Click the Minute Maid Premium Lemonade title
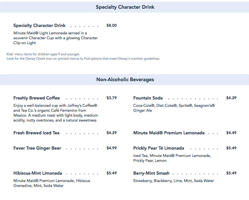This screenshot has width=249, height=200. tap(169, 133)
